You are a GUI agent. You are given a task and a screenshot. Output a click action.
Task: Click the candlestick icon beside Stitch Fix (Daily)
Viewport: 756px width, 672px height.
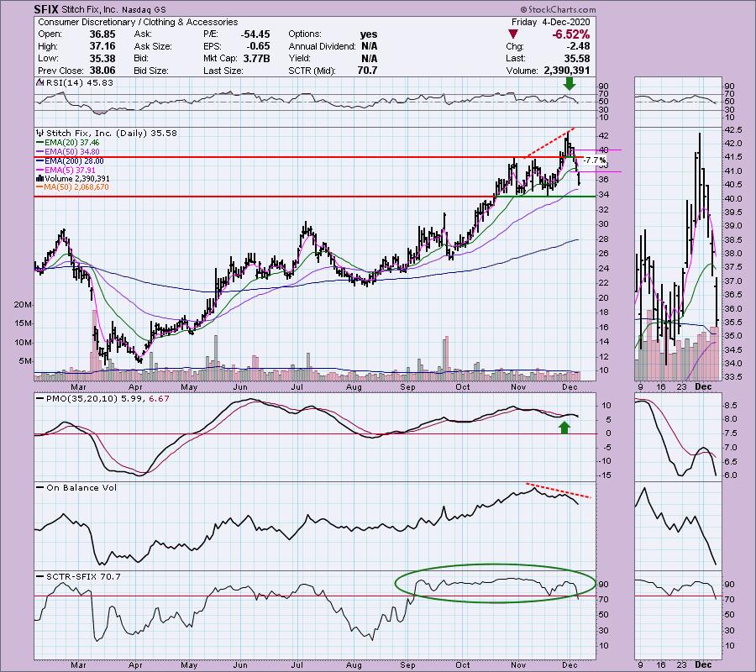40,133
